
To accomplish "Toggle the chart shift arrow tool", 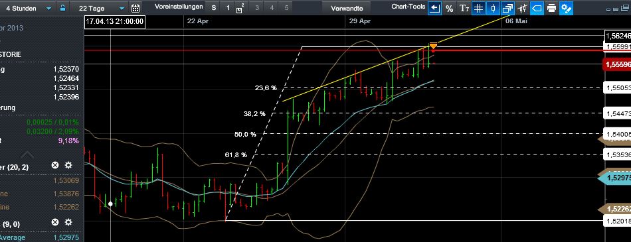I will point(434,8).
